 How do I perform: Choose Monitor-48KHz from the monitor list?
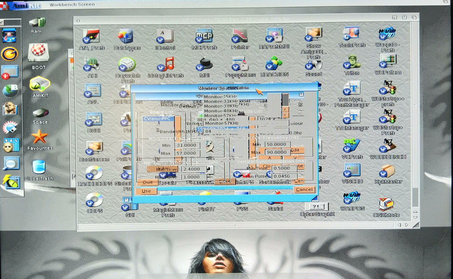(x=221, y=111)
